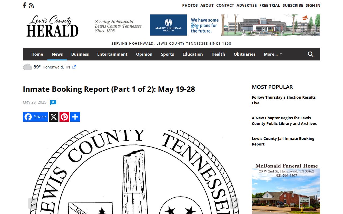The height and width of the screenshot is (214, 343).
Task: Open the McDonald Funeral Home ad
Action: [x=286, y=188]
